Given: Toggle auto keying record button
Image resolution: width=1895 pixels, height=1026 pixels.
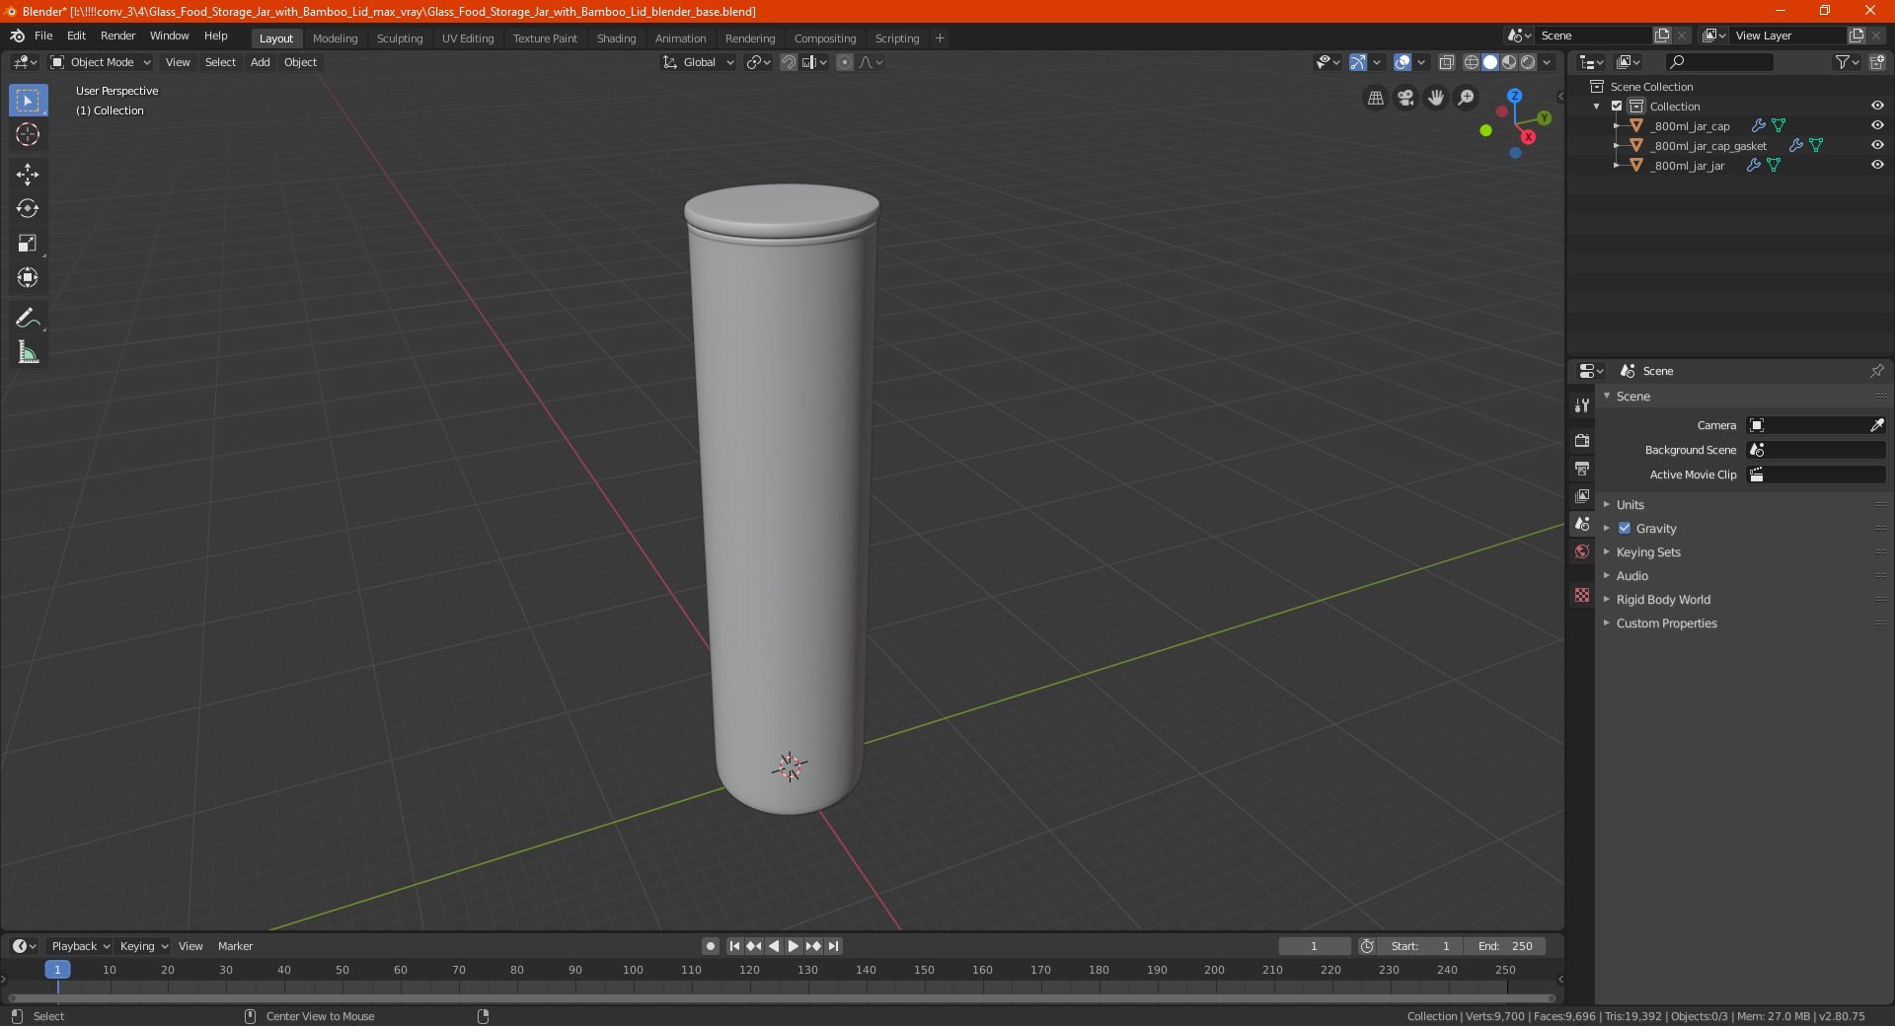Looking at the screenshot, I should click(x=710, y=946).
